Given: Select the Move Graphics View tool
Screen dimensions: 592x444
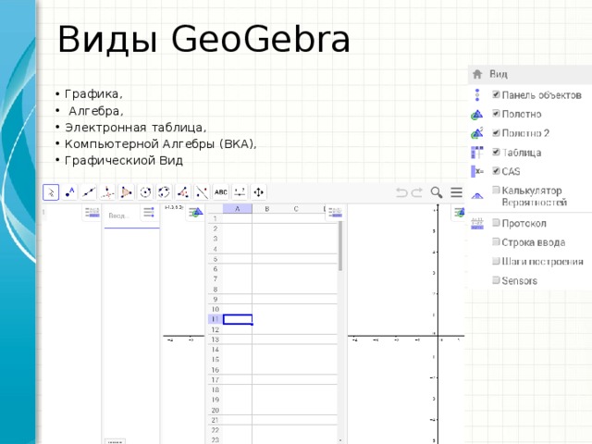Looking at the screenshot, I should (x=259, y=192).
